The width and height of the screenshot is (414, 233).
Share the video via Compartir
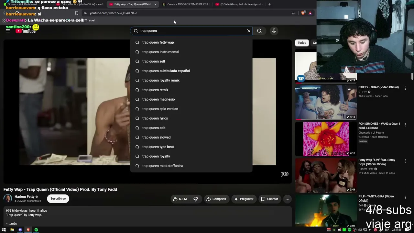tap(216, 199)
